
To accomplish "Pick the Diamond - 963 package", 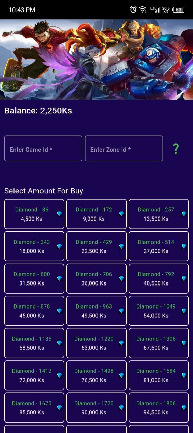I will (96, 311).
